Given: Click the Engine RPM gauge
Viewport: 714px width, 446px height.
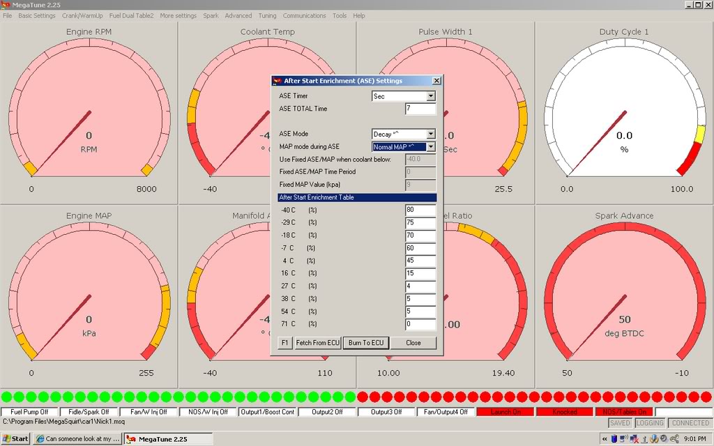Looking at the screenshot, I should point(89,112).
